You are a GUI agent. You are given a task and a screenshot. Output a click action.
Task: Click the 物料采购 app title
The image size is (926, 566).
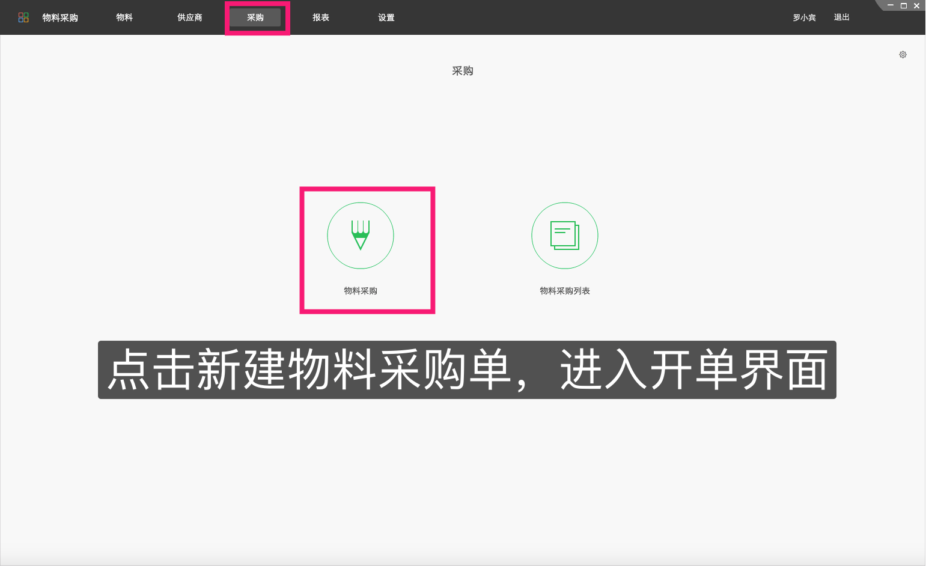(60, 17)
